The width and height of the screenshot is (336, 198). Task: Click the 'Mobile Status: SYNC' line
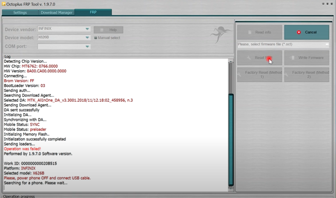(22, 124)
